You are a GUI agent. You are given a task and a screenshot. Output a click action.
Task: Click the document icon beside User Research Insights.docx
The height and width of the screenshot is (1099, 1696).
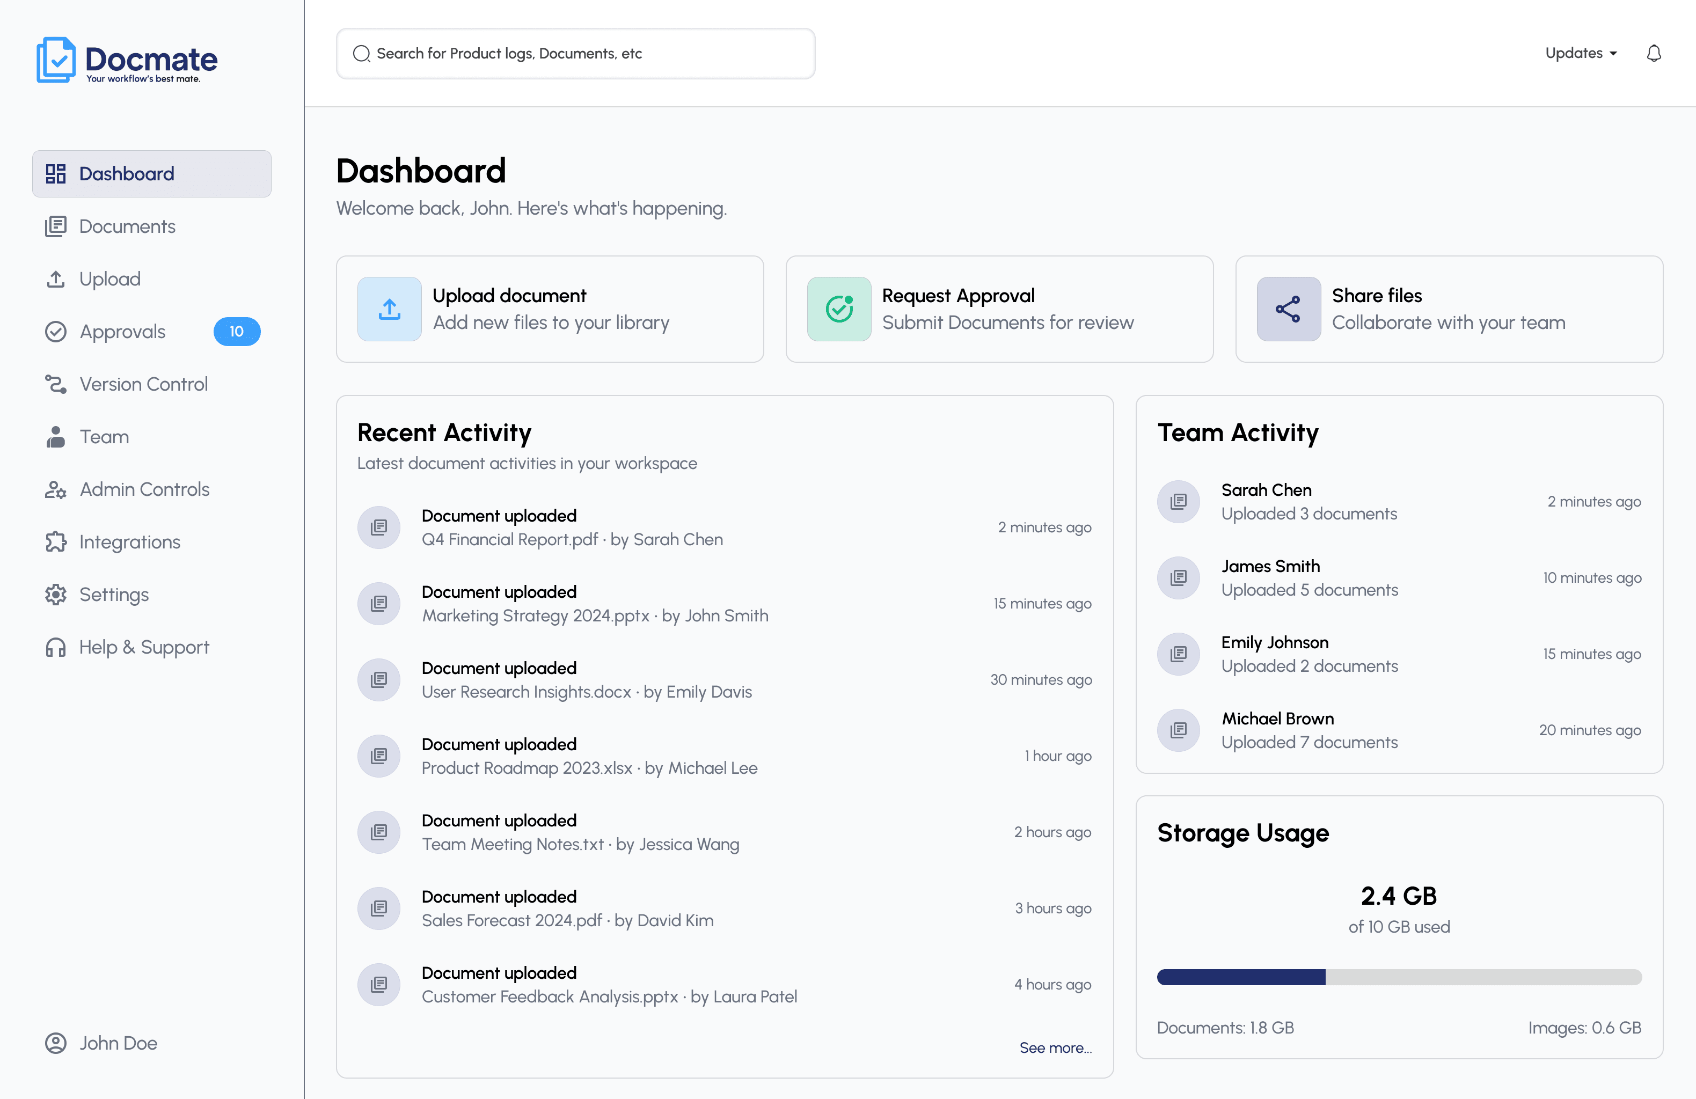[x=378, y=680]
